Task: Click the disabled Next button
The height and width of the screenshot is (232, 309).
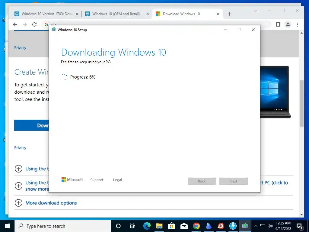Action: (x=234, y=181)
